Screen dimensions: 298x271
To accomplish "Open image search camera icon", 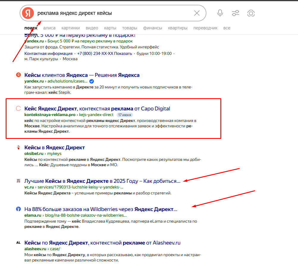I will [x=251, y=13].
